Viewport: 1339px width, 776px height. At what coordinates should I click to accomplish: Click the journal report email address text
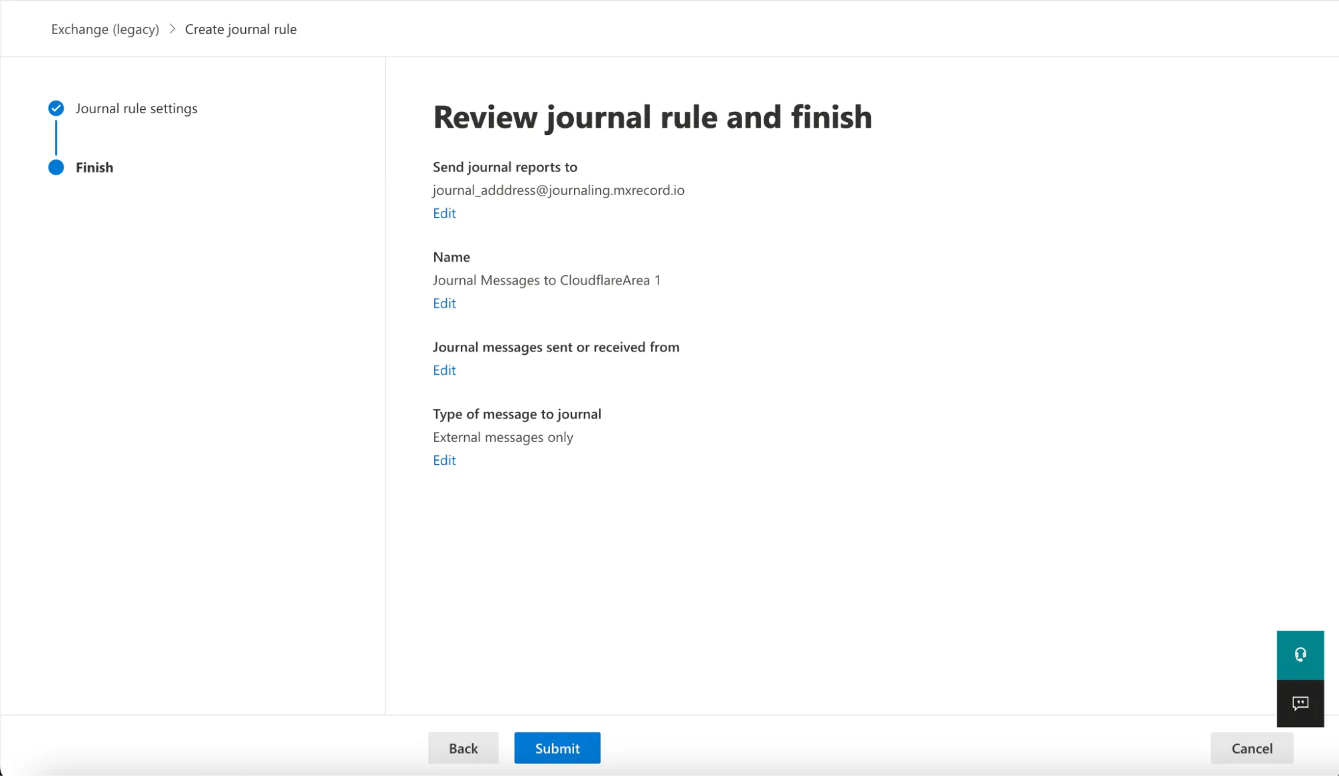point(558,190)
